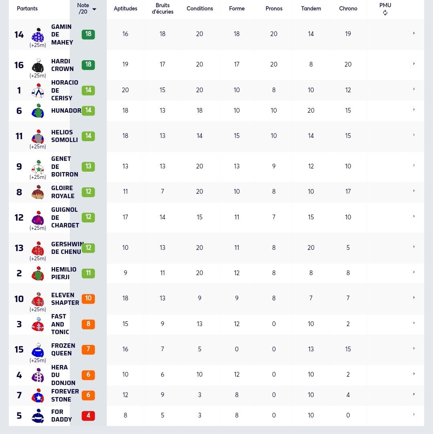Open the Horacio de Cerisy horse name
The image size is (433, 434).
point(65,90)
